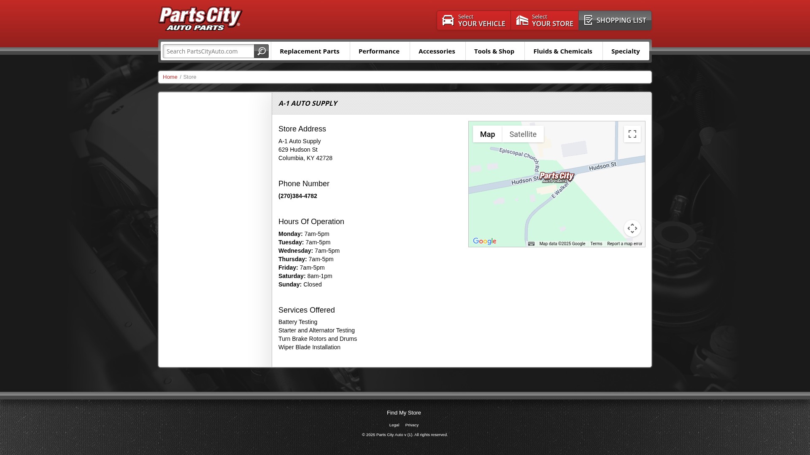Open the Shopping List label
Screen dimensions: 810x455
click(621, 20)
